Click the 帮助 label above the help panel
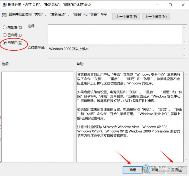 click(x=80, y=64)
